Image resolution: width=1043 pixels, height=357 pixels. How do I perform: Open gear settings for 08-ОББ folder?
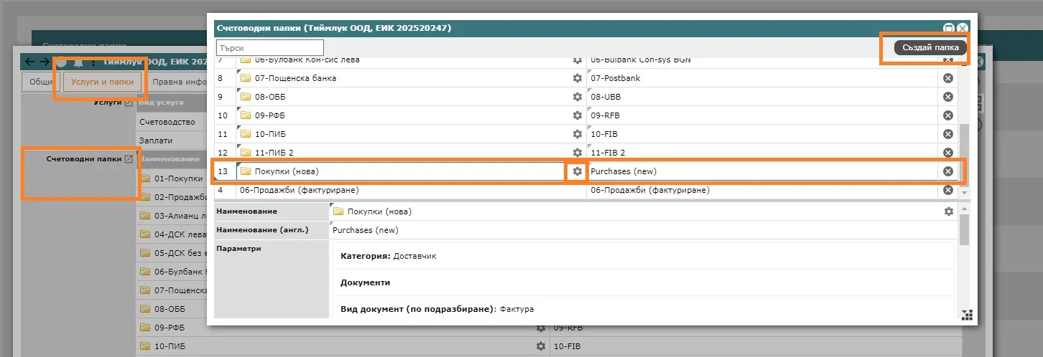[577, 97]
